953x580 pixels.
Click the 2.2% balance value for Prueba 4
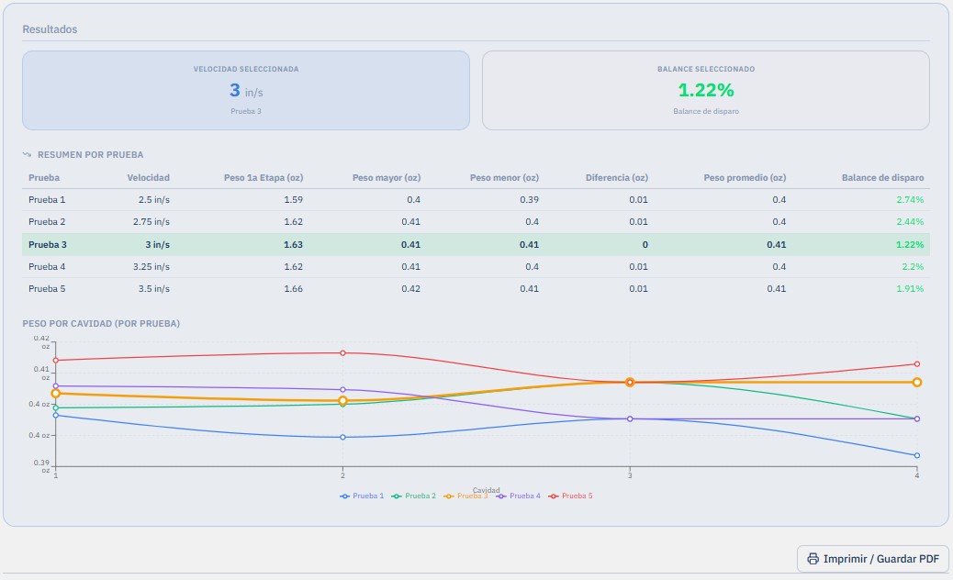[x=913, y=267]
